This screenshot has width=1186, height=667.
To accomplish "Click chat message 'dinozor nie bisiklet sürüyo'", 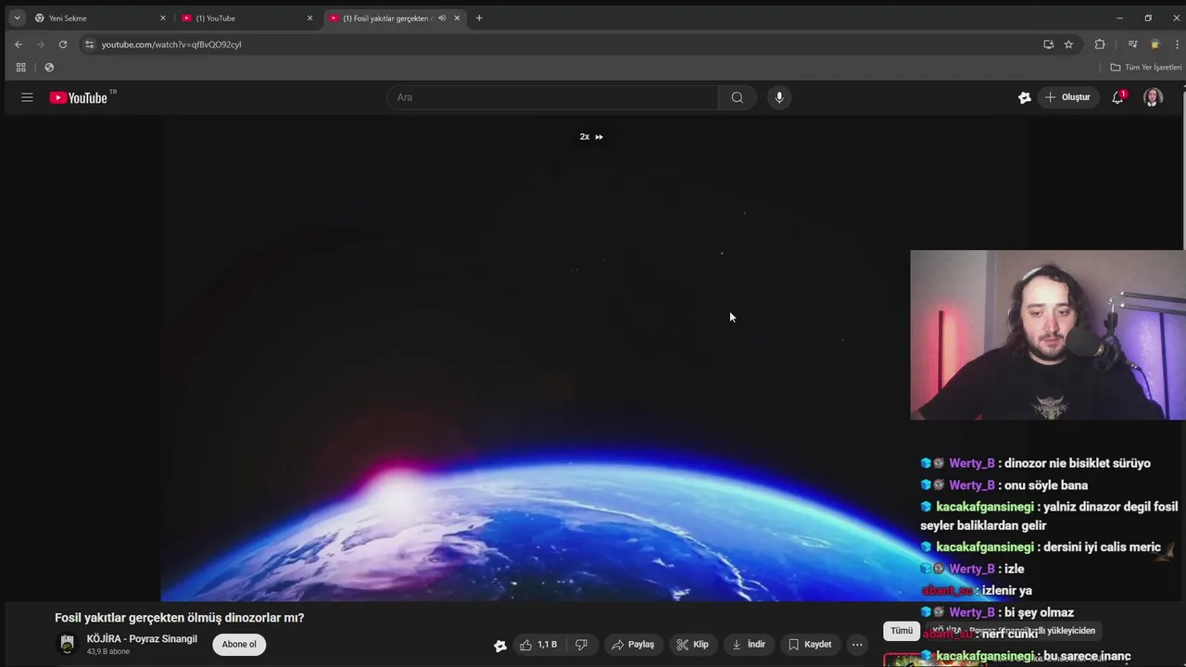I will coord(1078,463).
